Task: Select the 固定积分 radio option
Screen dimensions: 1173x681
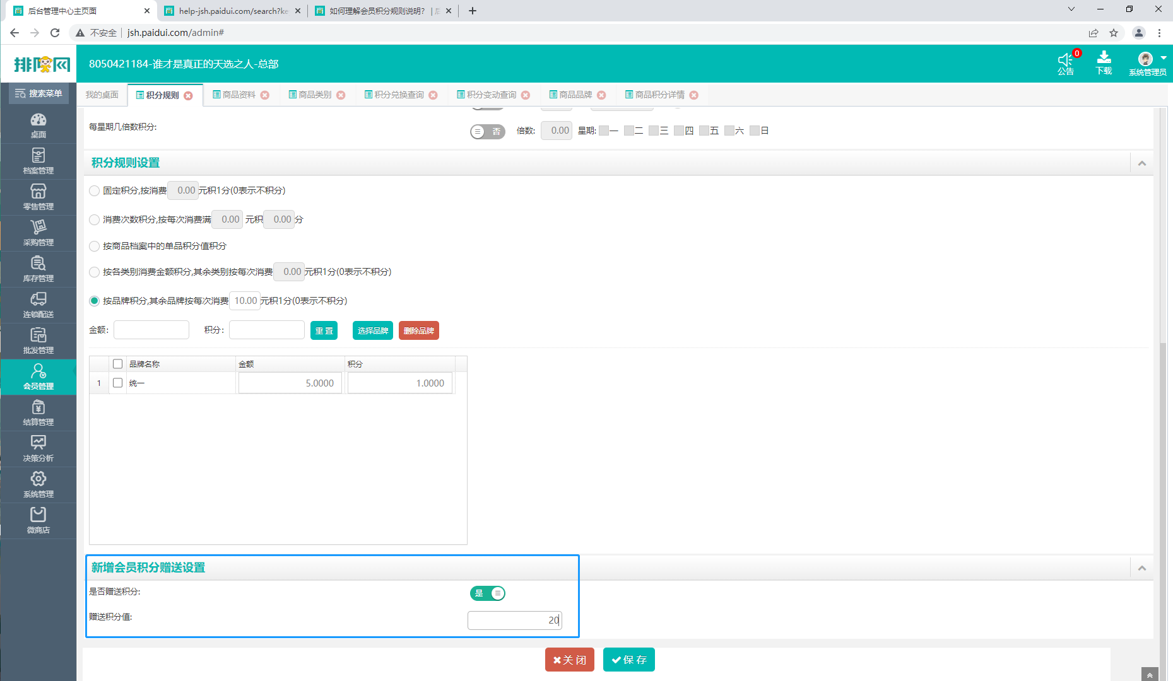Action: (x=95, y=190)
